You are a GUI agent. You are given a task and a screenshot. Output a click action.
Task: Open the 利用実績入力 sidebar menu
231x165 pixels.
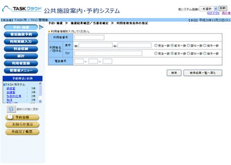21,41
